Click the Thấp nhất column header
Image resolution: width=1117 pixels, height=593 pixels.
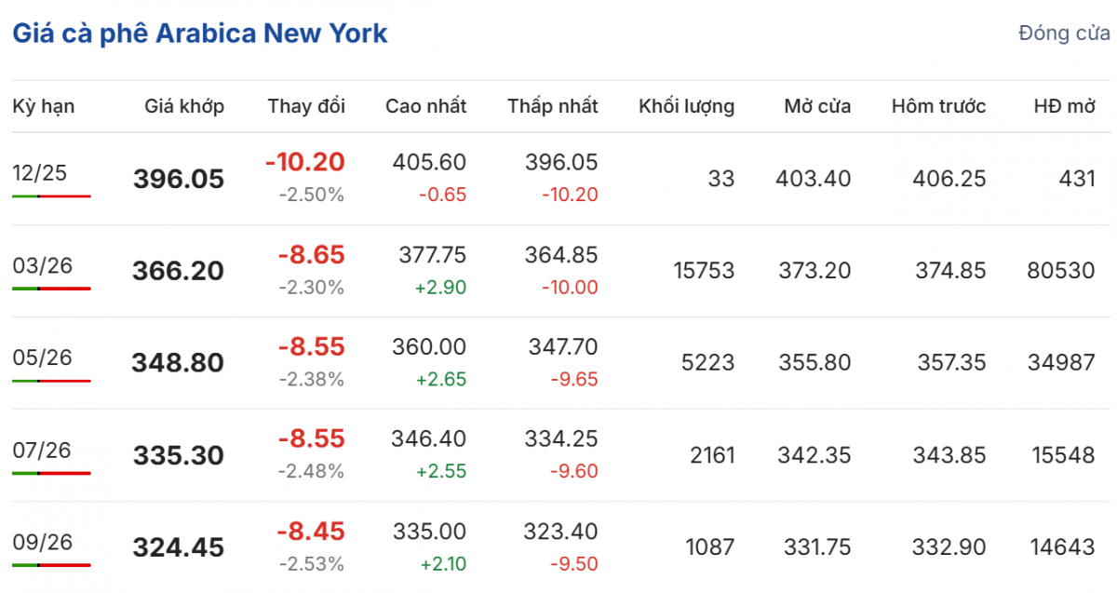pos(553,106)
